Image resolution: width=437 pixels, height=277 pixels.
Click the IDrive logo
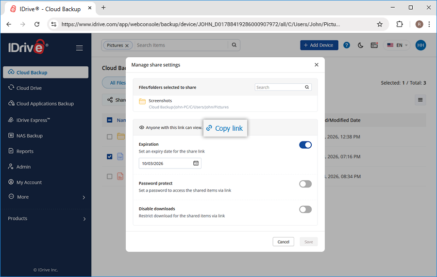pyautogui.click(x=28, y=46)
